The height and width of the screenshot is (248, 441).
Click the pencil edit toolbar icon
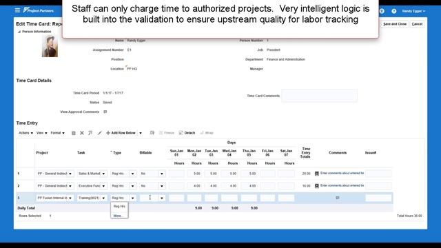[x=99, y=133]
